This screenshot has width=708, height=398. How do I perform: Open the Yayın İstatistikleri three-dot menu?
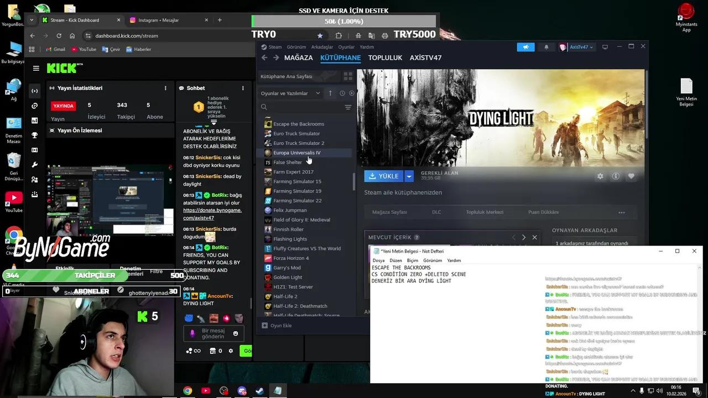point(165,88)
